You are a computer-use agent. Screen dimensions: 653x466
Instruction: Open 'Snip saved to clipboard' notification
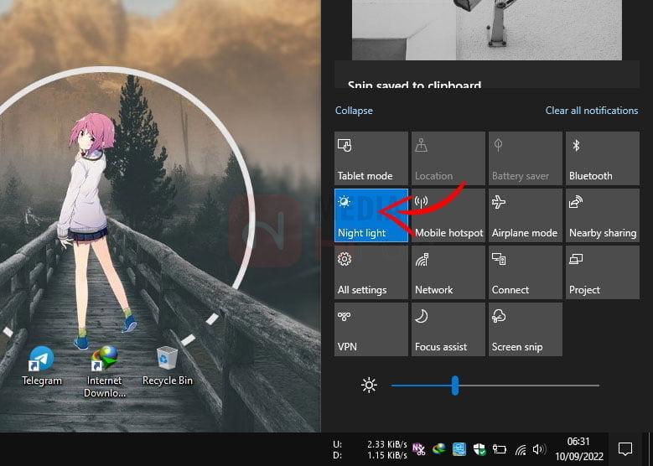414,85
